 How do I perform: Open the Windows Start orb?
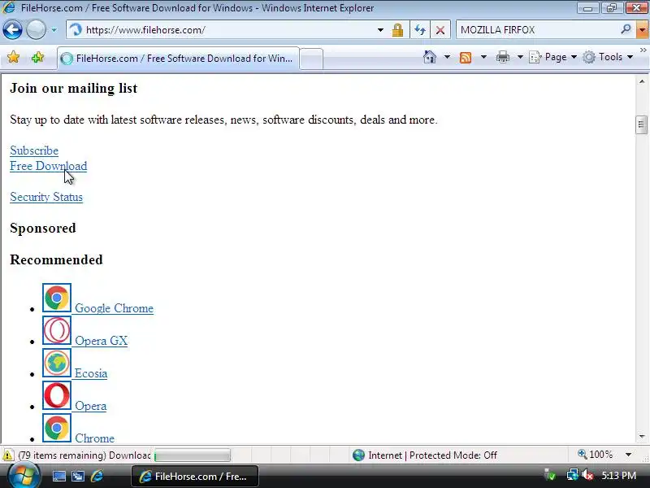[24, 476]
